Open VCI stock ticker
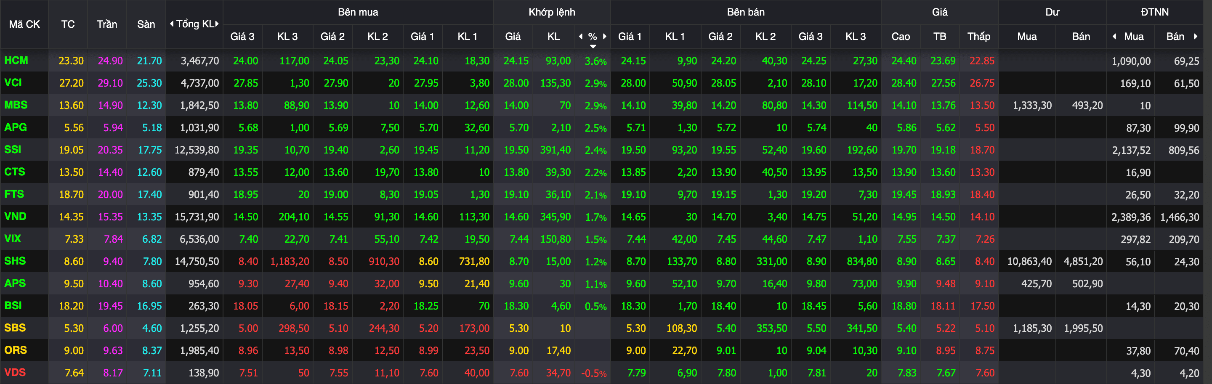The height and width of the screenshot is (384, 1212). [13, 83]
